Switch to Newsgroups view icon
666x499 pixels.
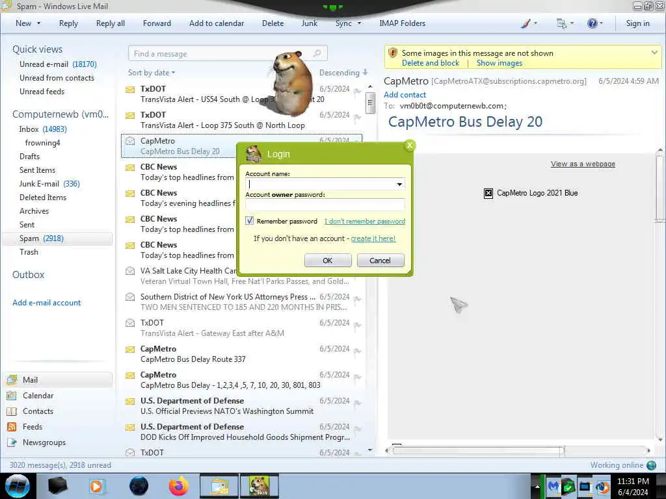12,442
